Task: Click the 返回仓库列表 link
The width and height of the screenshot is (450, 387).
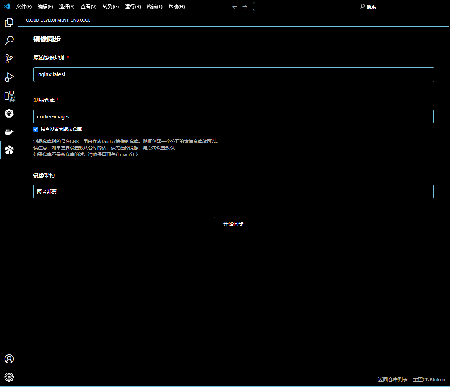Action: coord(392,379)
